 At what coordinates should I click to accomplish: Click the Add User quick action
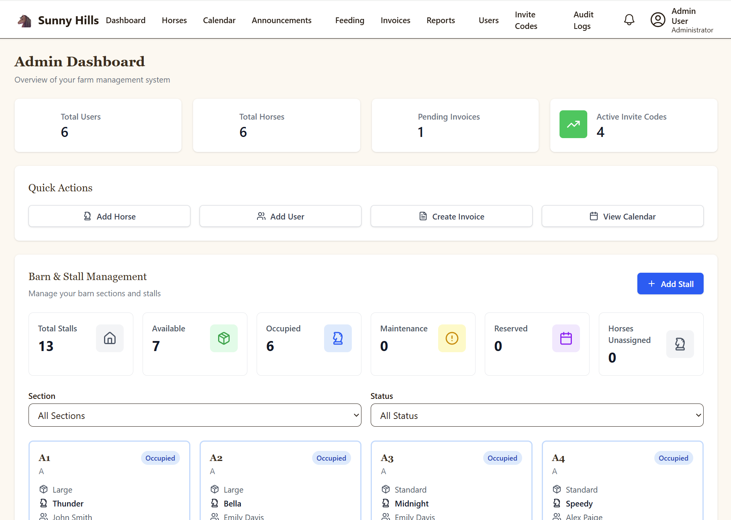click(281, 216)
